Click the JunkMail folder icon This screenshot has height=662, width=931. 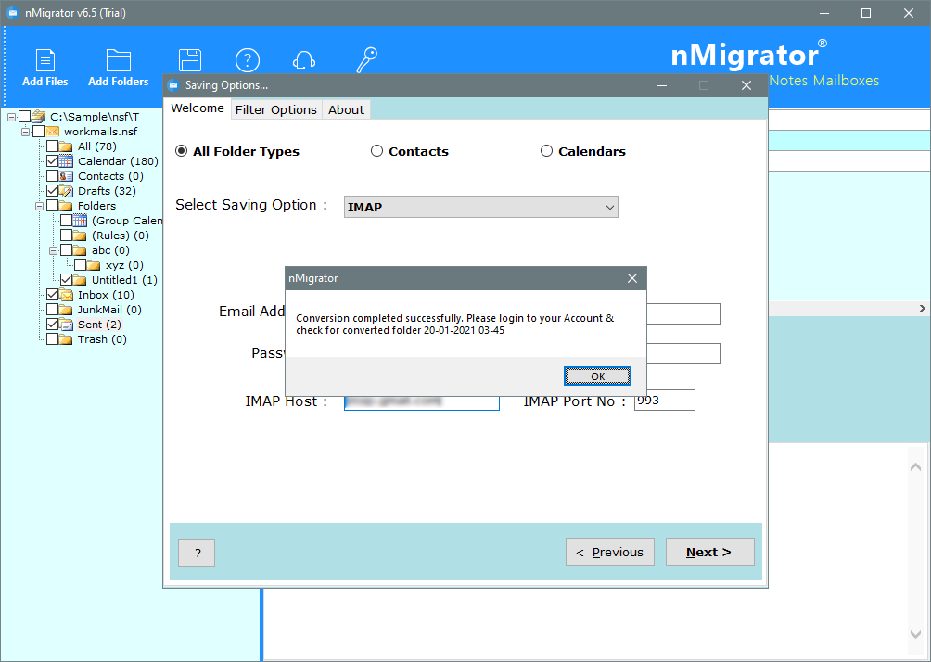pos(66,310)
